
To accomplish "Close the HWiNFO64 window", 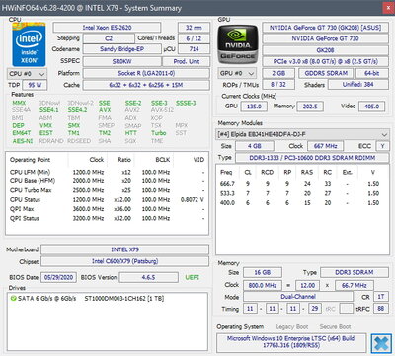I will pyautogui.click(x=388, y=8).
